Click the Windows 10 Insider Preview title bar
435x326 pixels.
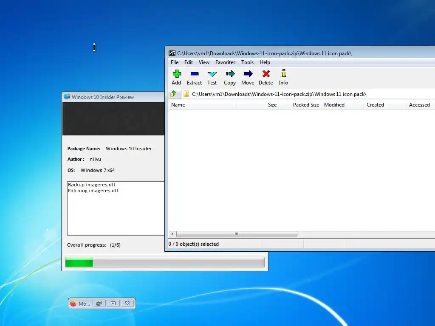pyautogui.click(x=113, y=97)
